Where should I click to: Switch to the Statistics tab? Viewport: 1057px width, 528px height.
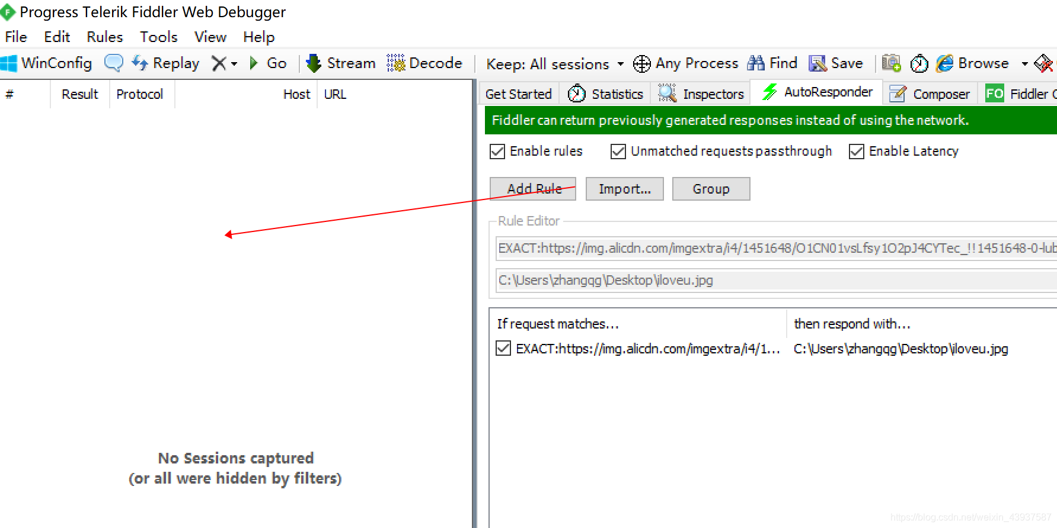(x=605, y=94)
